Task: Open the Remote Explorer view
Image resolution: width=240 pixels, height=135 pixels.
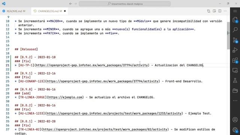Action: click(x=235, y=70)
